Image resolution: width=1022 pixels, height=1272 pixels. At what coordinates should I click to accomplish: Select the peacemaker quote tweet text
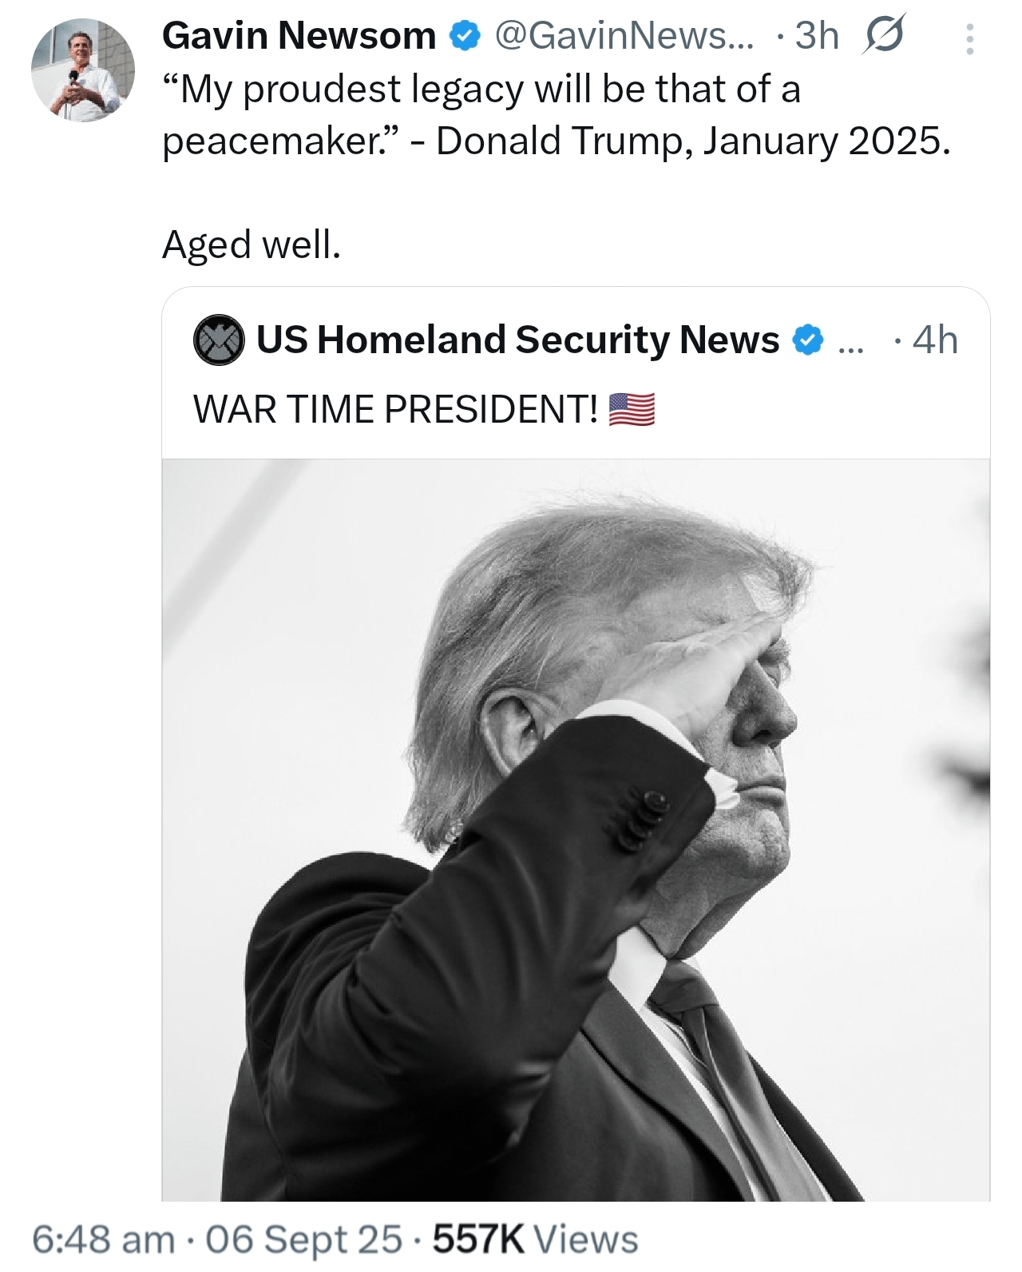tap(557, 115)
